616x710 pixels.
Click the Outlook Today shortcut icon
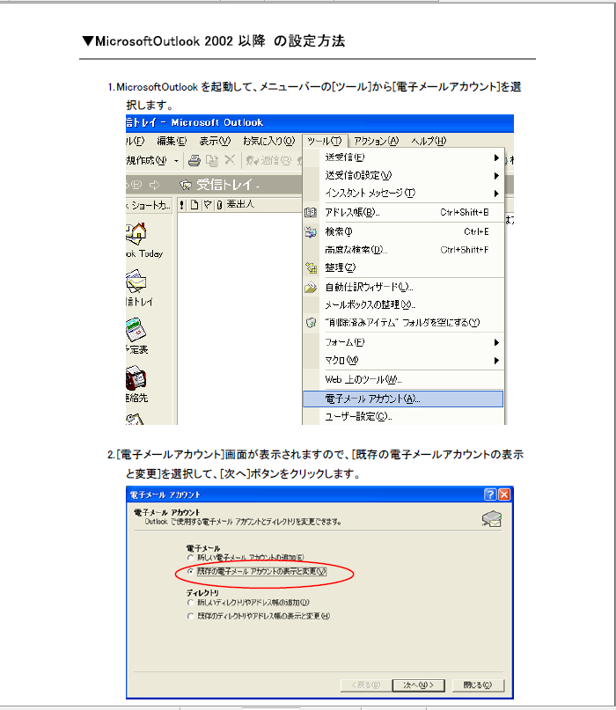tap(136, 233)
